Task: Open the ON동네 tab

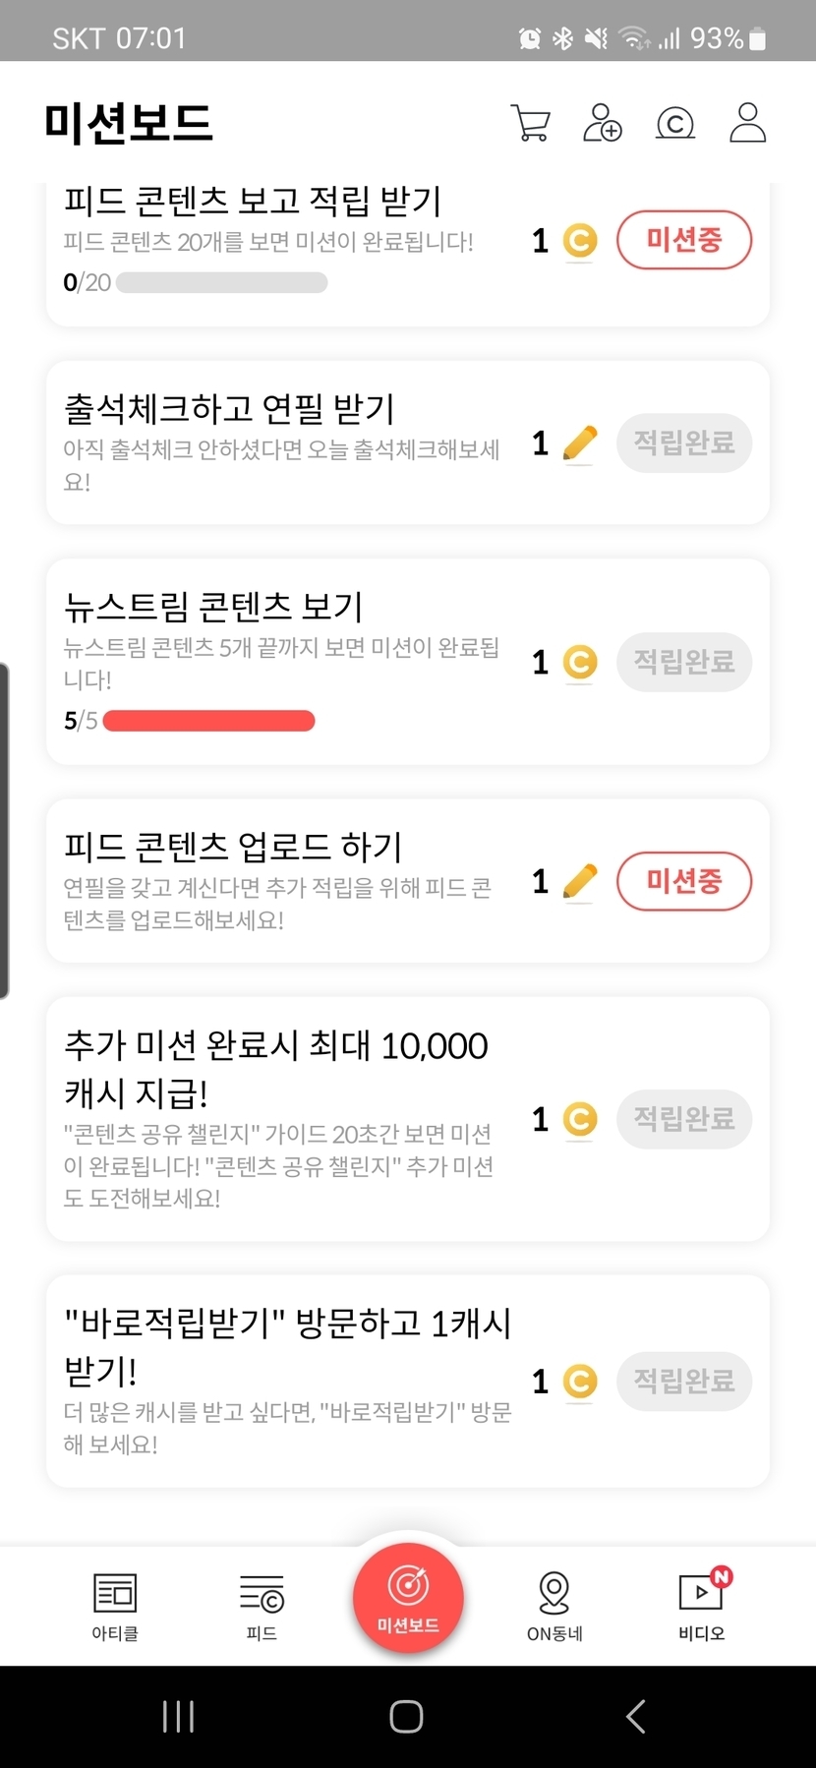Action: pyautogui.click(x=554, y=1605)
